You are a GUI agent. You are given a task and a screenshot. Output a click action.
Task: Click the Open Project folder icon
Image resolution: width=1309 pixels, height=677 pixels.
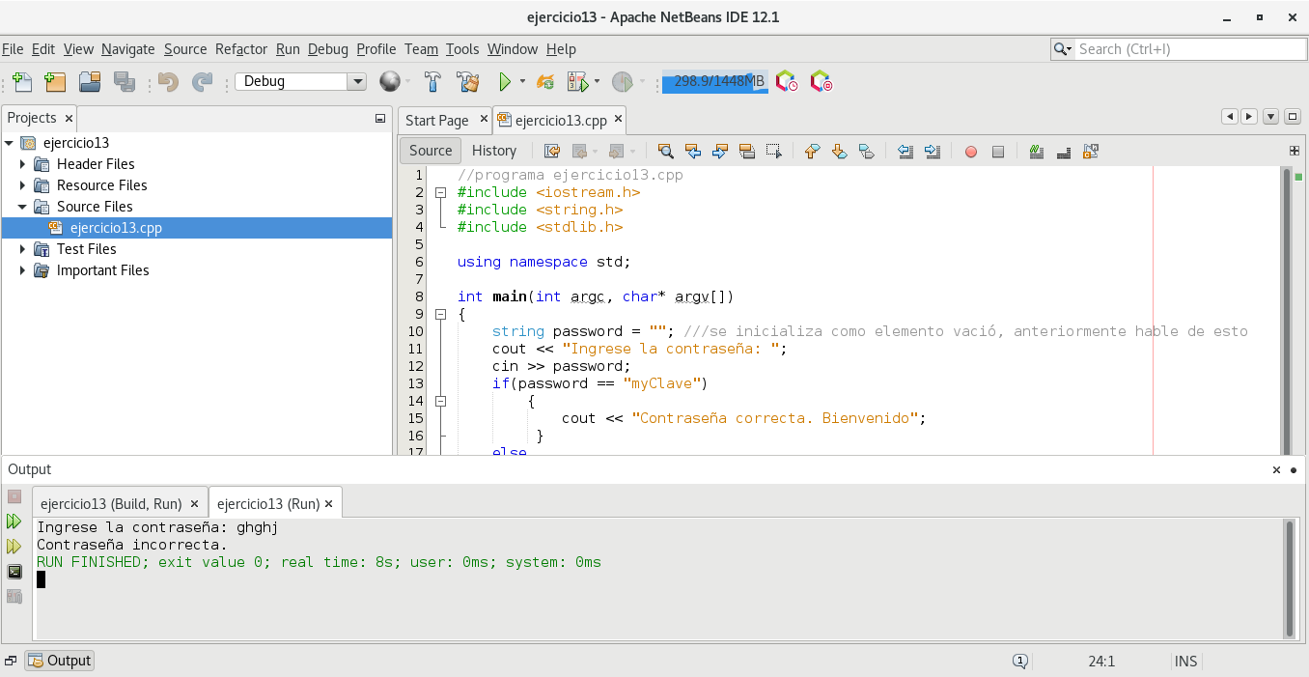89,82
